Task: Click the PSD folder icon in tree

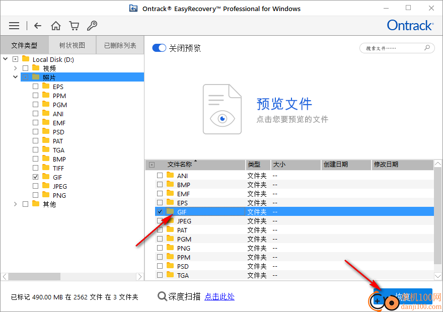Action: tap(46, 131)
